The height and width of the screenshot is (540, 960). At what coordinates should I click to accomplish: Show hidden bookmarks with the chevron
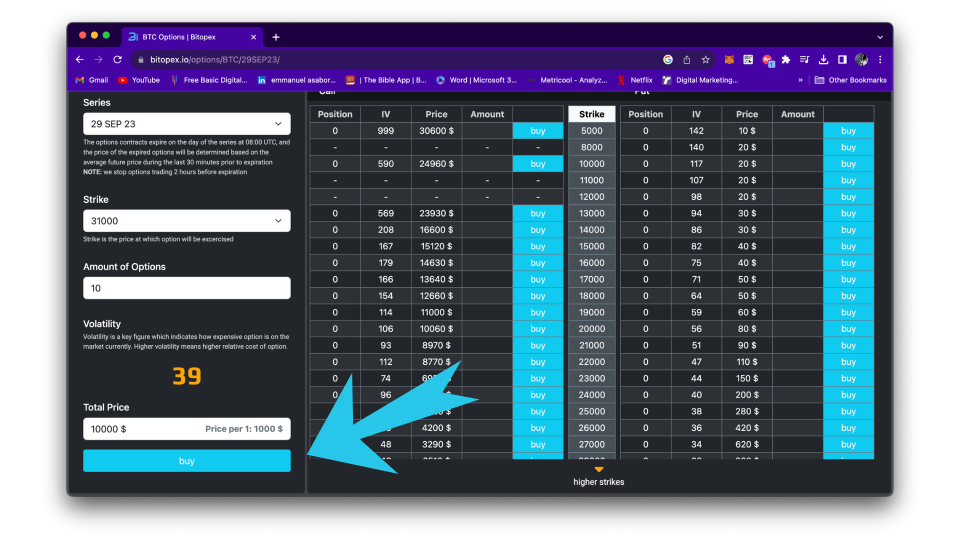pos(800,80)
